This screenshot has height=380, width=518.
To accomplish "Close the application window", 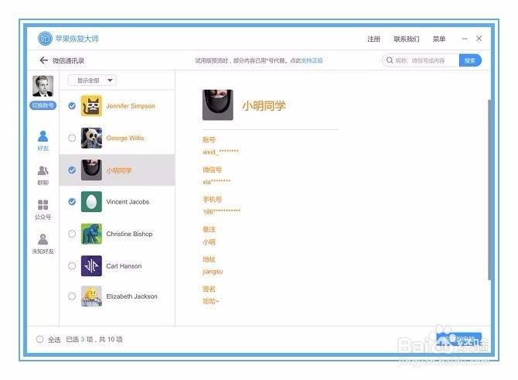I will pos(479,39).
